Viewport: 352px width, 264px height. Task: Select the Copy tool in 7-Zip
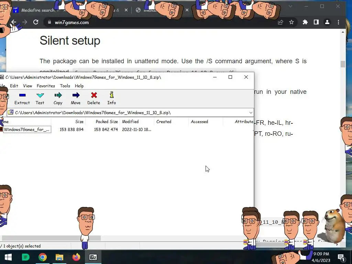click(58, 98)
